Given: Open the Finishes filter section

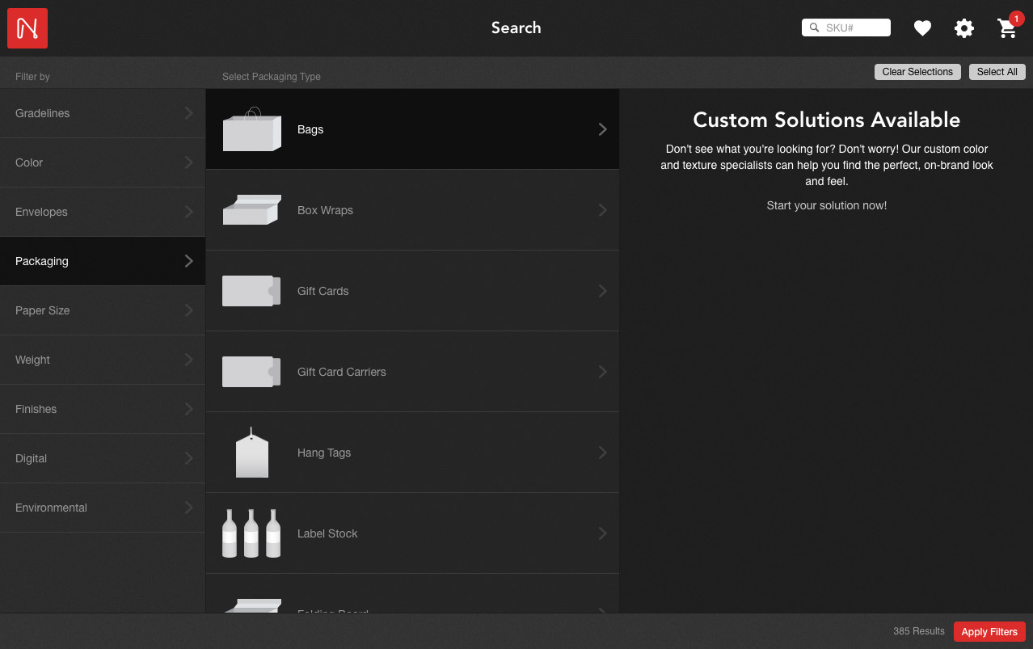Looking at the screenshot, I should pos(102,409).
